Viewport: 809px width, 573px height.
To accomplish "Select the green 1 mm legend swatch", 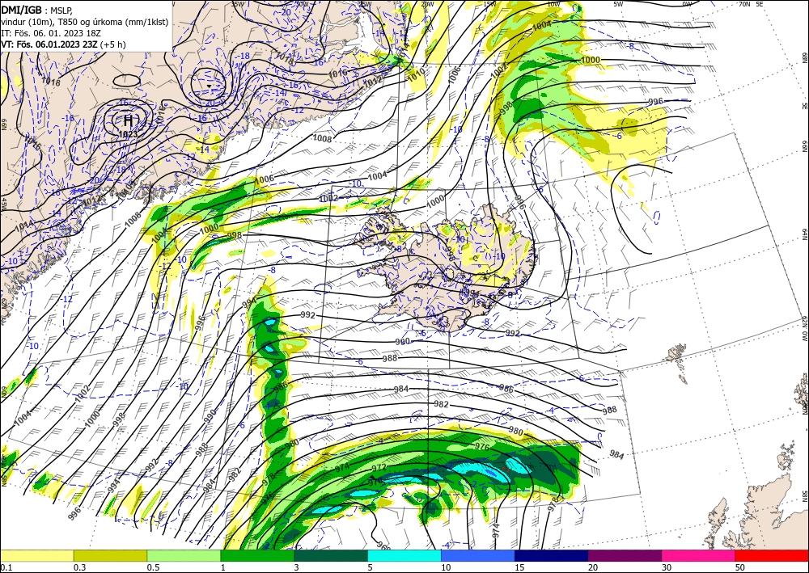I will coord(257,555).
